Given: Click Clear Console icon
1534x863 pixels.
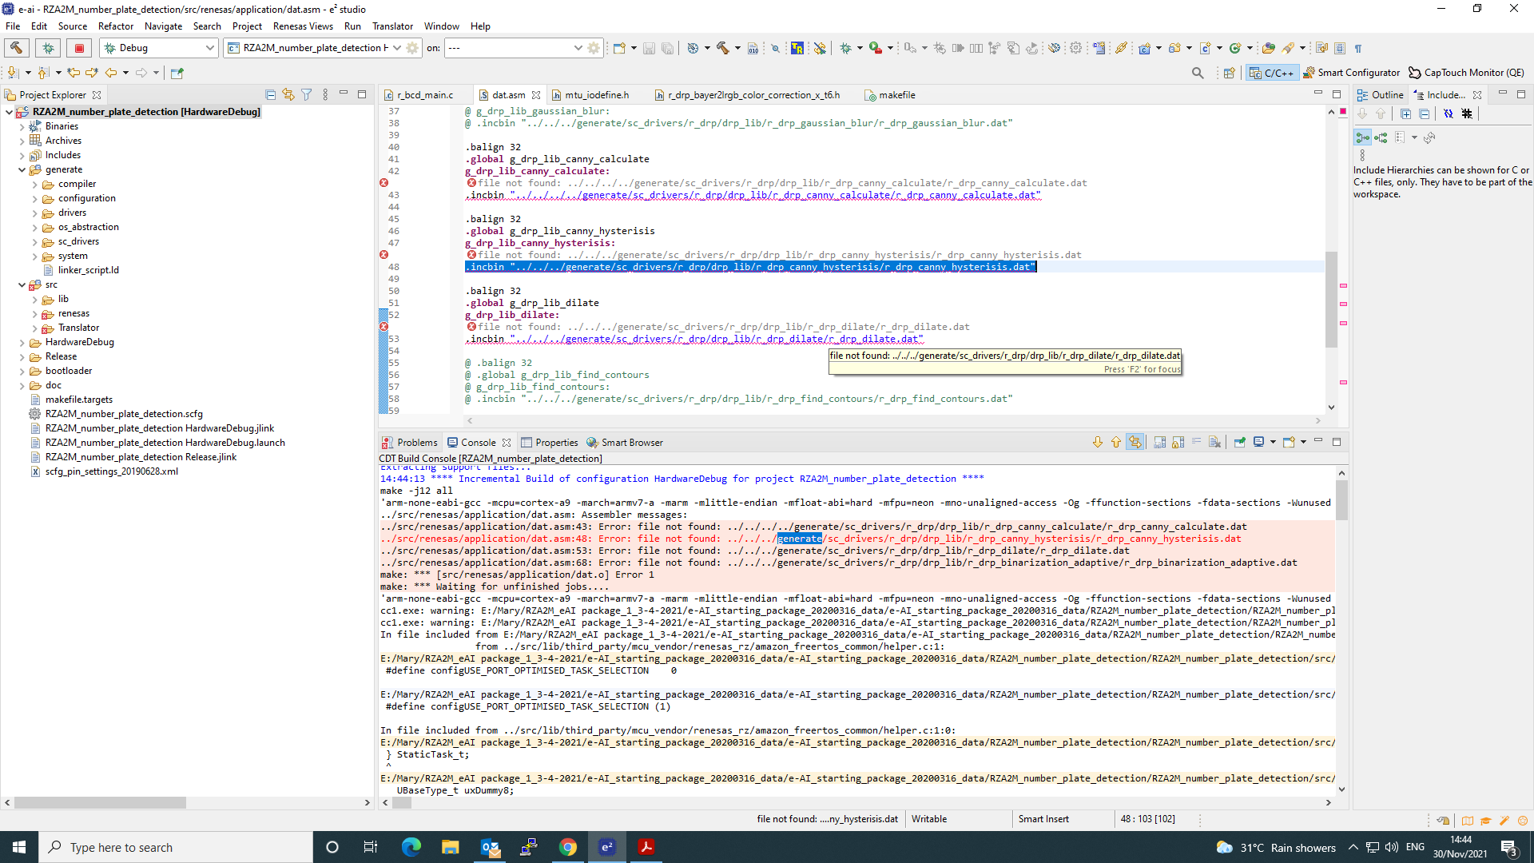Looking at the screenshot, I should [x=1214, y=443].
